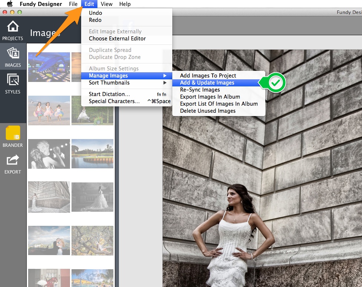Choose Delete Unused Images

click(x=218, y=111)
